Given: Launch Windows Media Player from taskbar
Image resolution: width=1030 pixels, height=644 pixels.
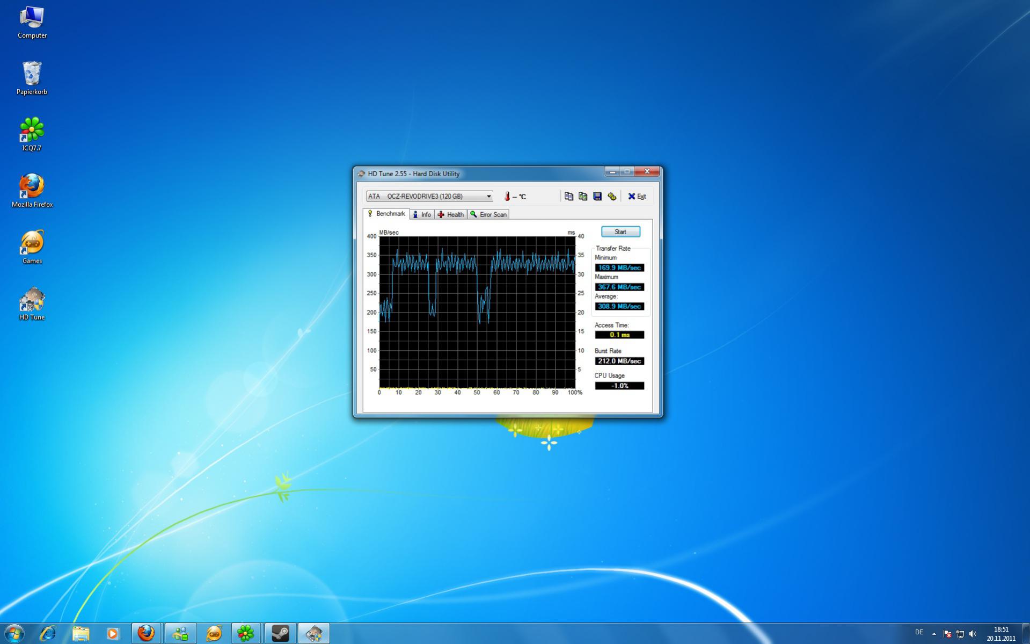Looking at the screenshot, I should 113,634.
